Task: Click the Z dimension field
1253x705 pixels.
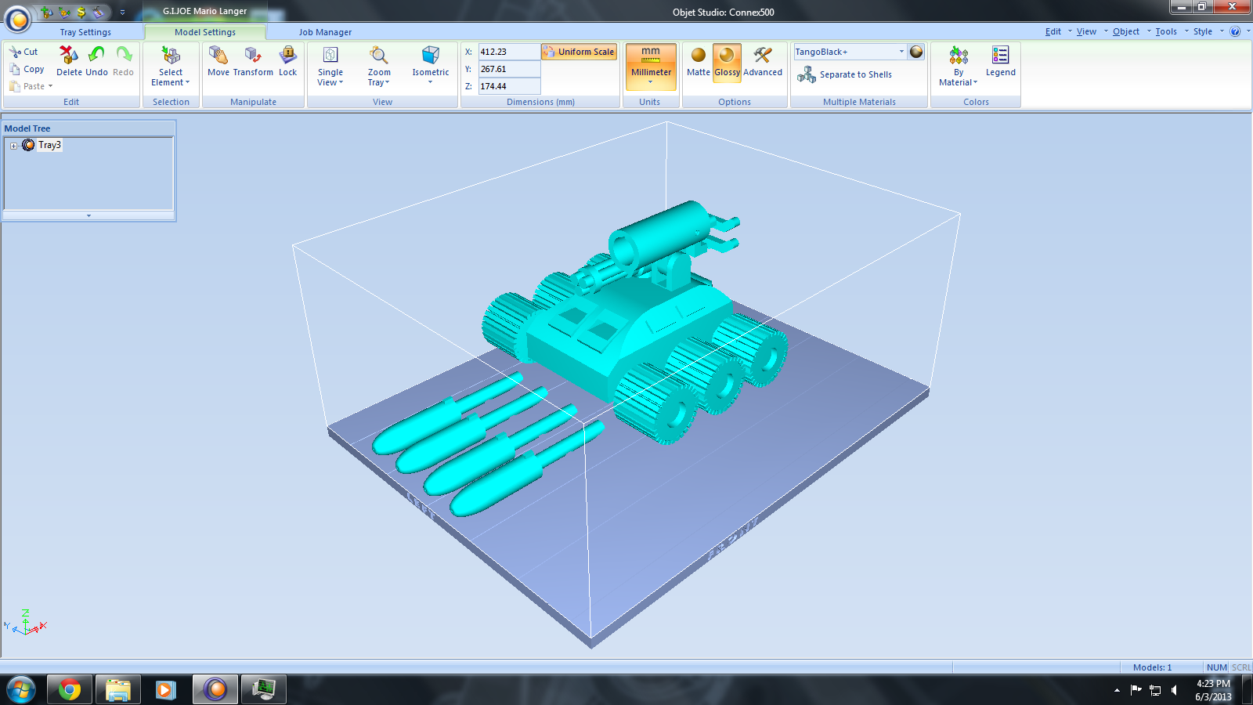Action: [x=509, y=86]
